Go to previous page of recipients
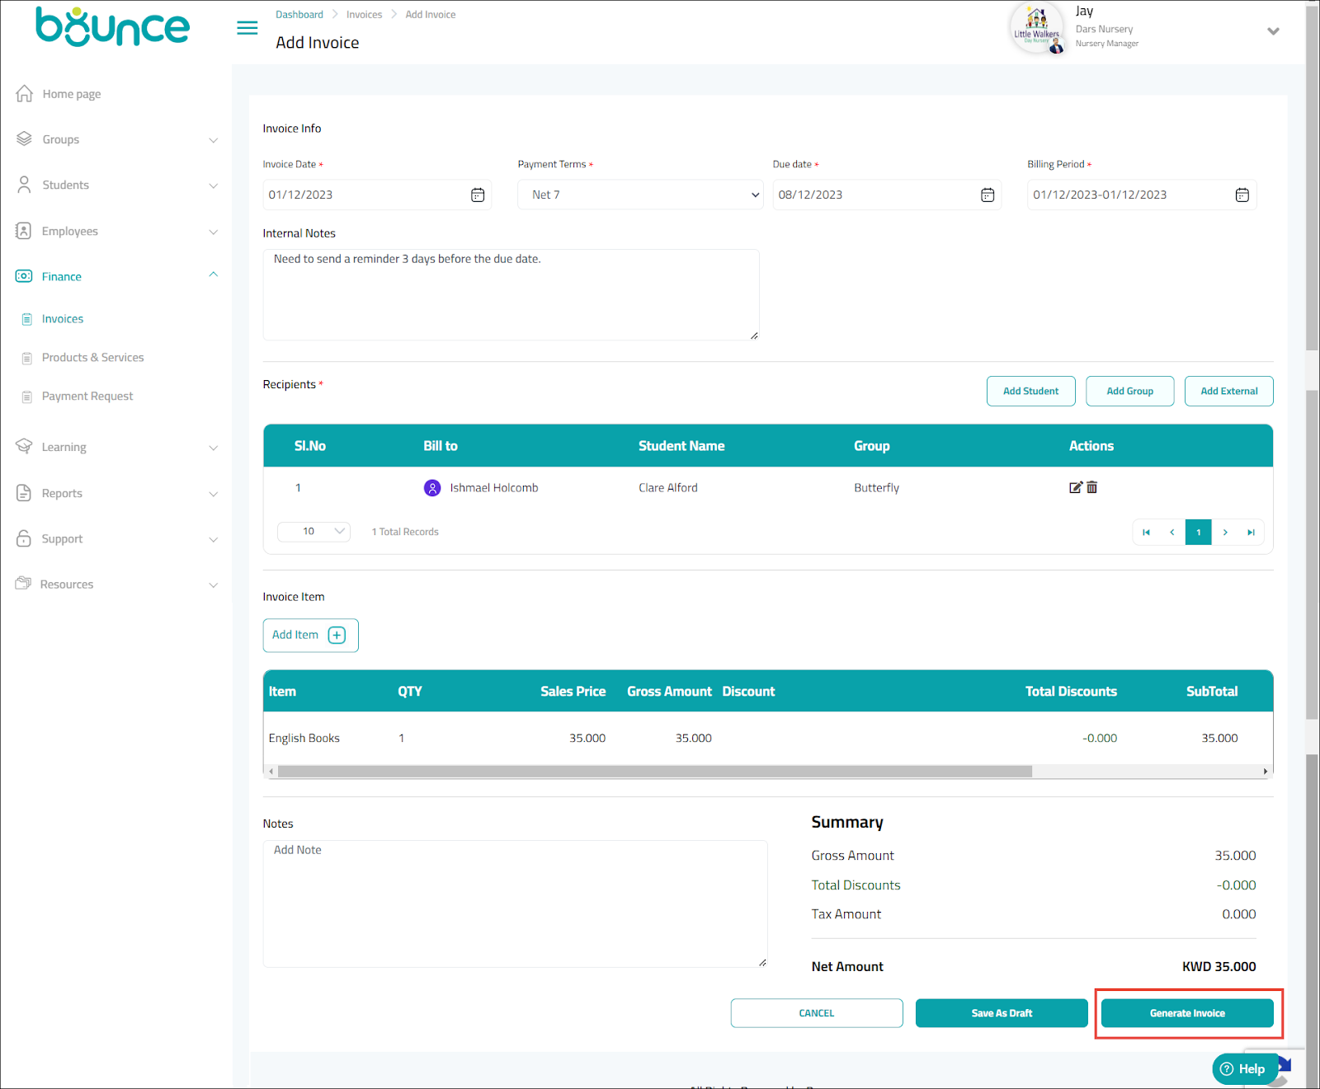 click(x=1172, y=532)
